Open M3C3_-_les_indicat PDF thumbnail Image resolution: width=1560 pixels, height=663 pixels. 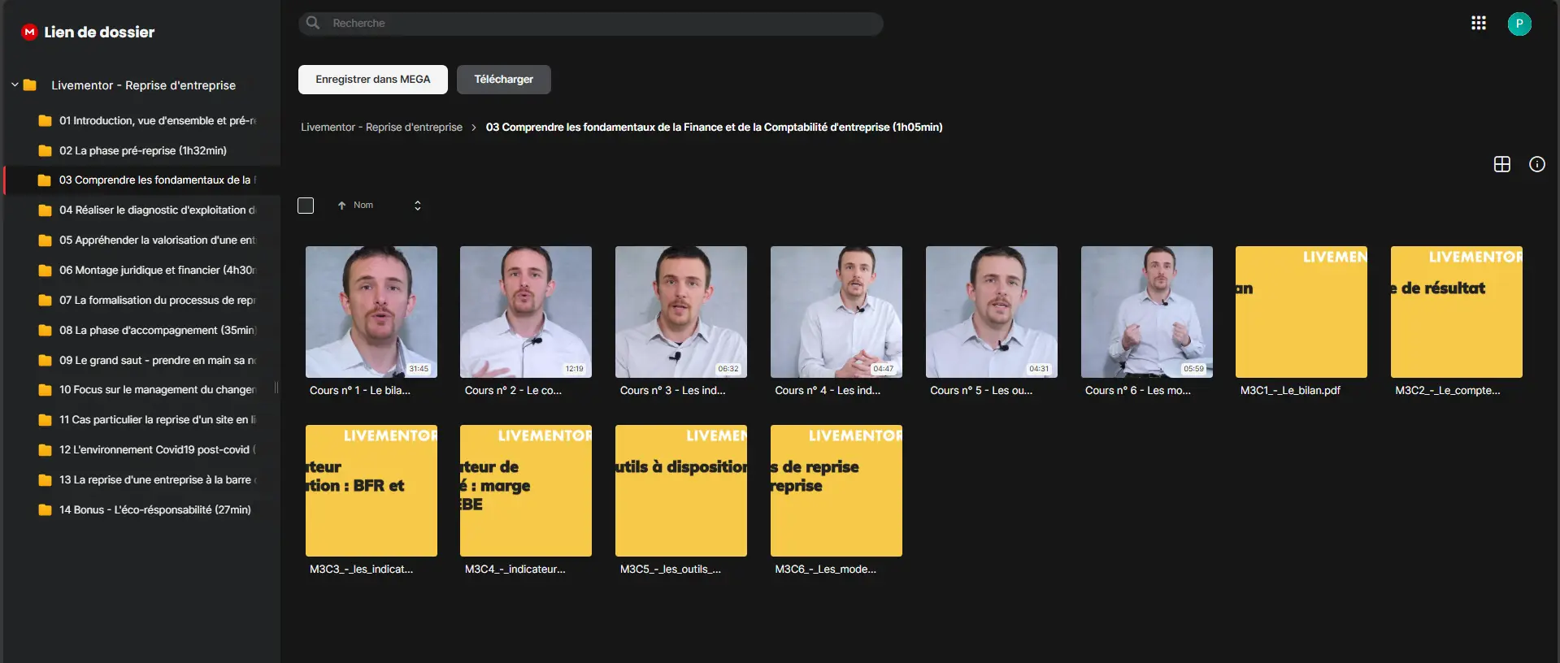point(372,491)
